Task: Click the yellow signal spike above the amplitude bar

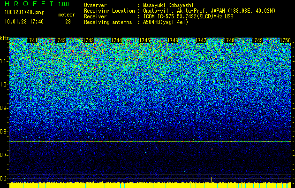Action: click(x=212, y=180)
